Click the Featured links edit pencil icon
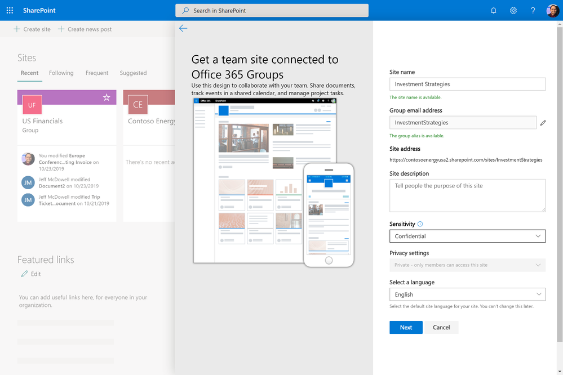 pyautogui.click(x=24, y=274)
